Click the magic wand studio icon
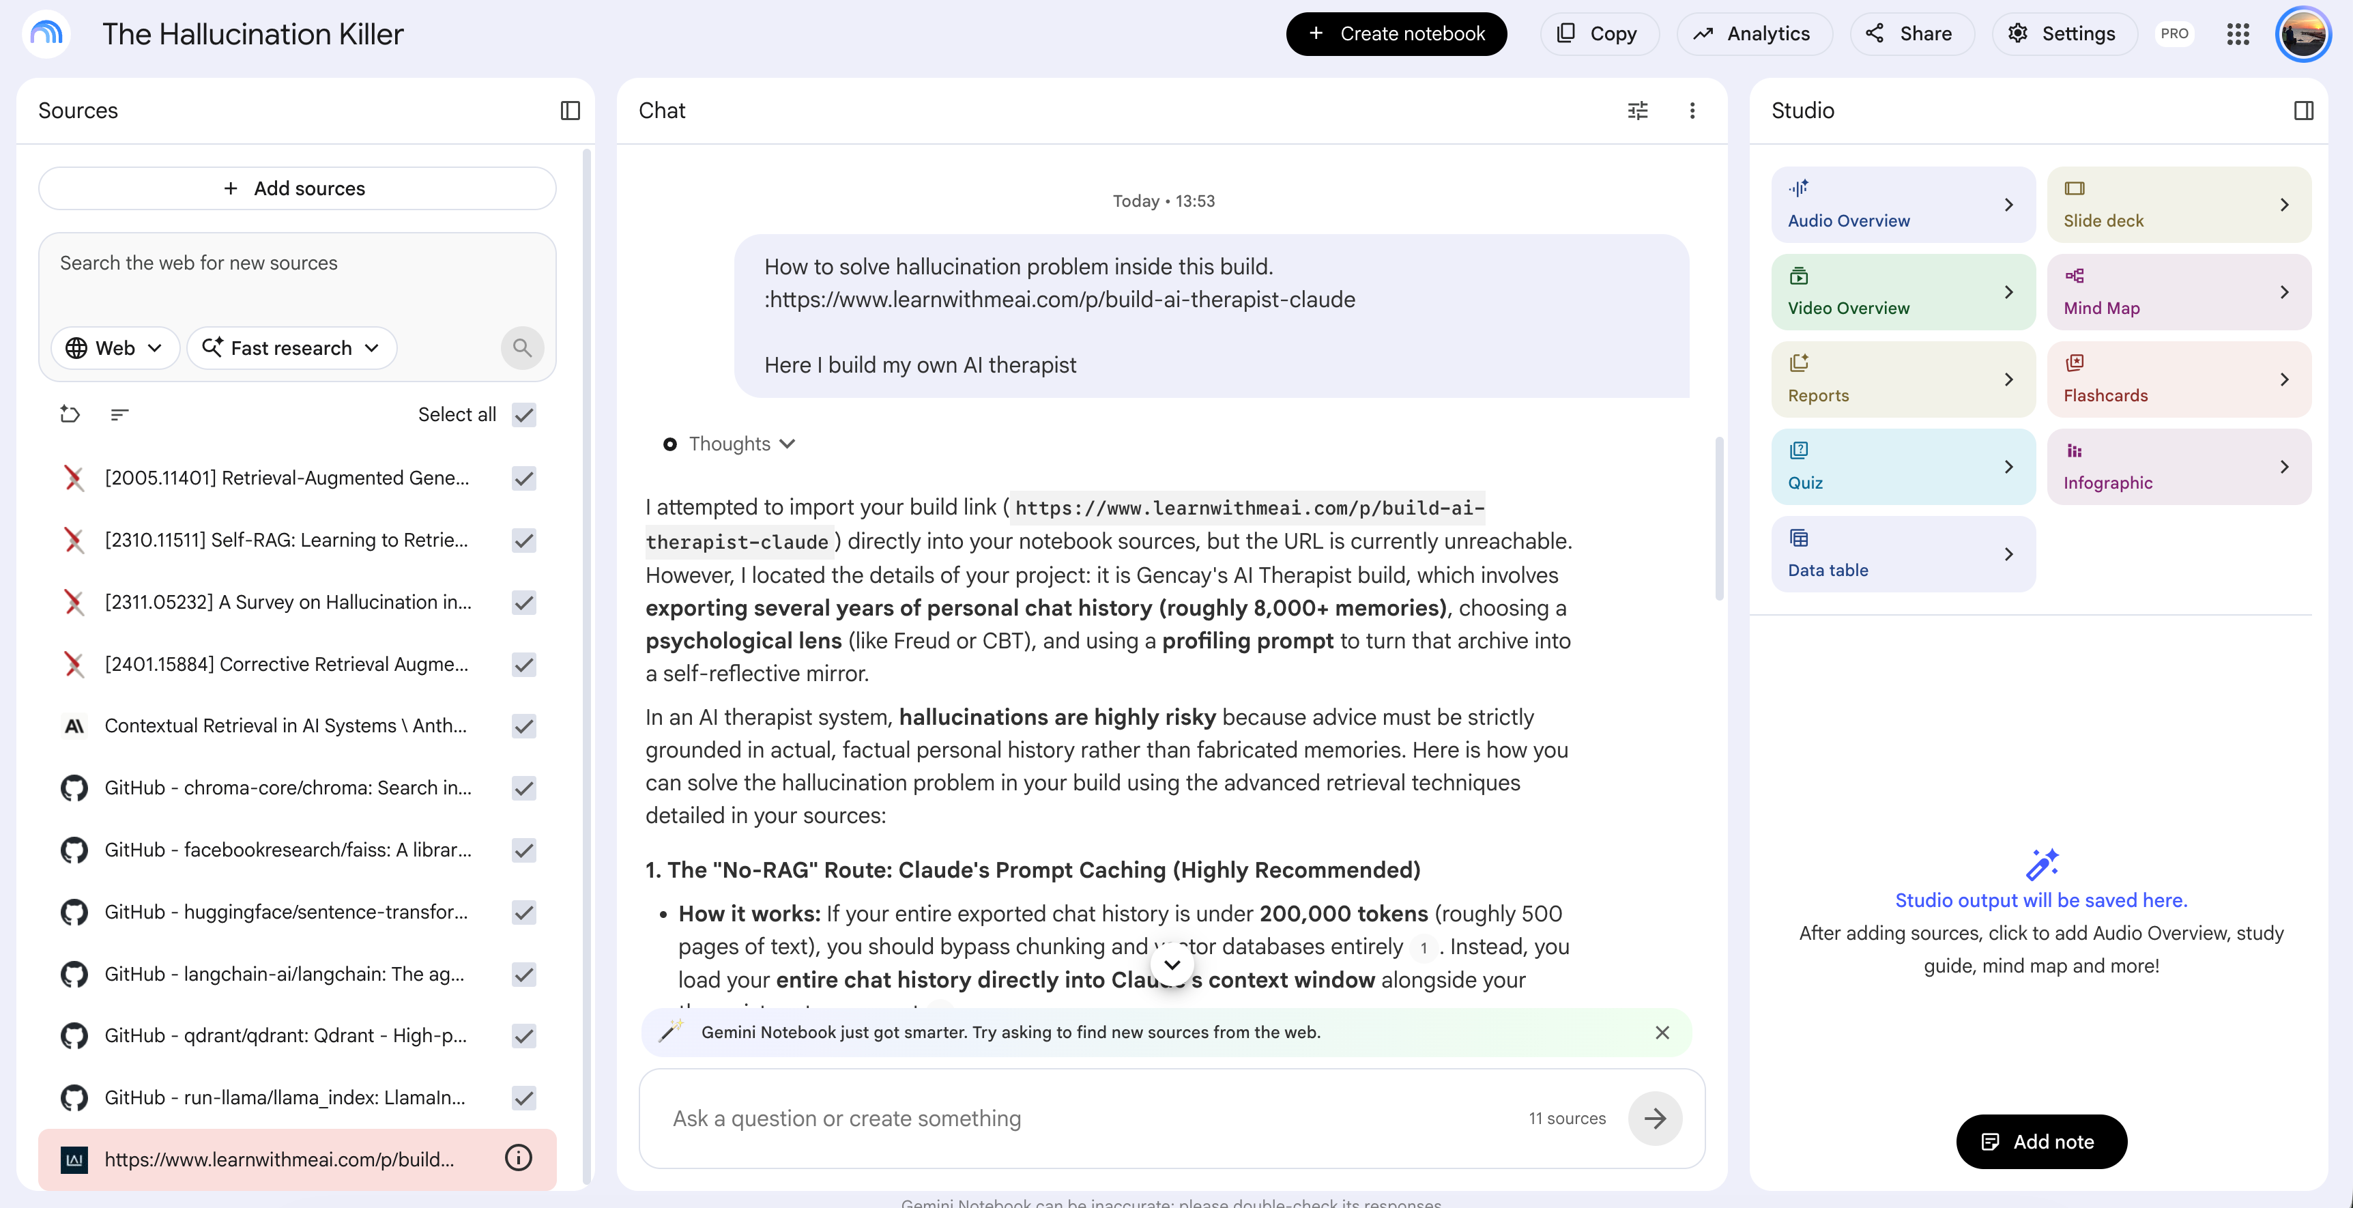The width and height of the screenshot is (2353, 1208). pyautogui.click(x=2042, y=863)
